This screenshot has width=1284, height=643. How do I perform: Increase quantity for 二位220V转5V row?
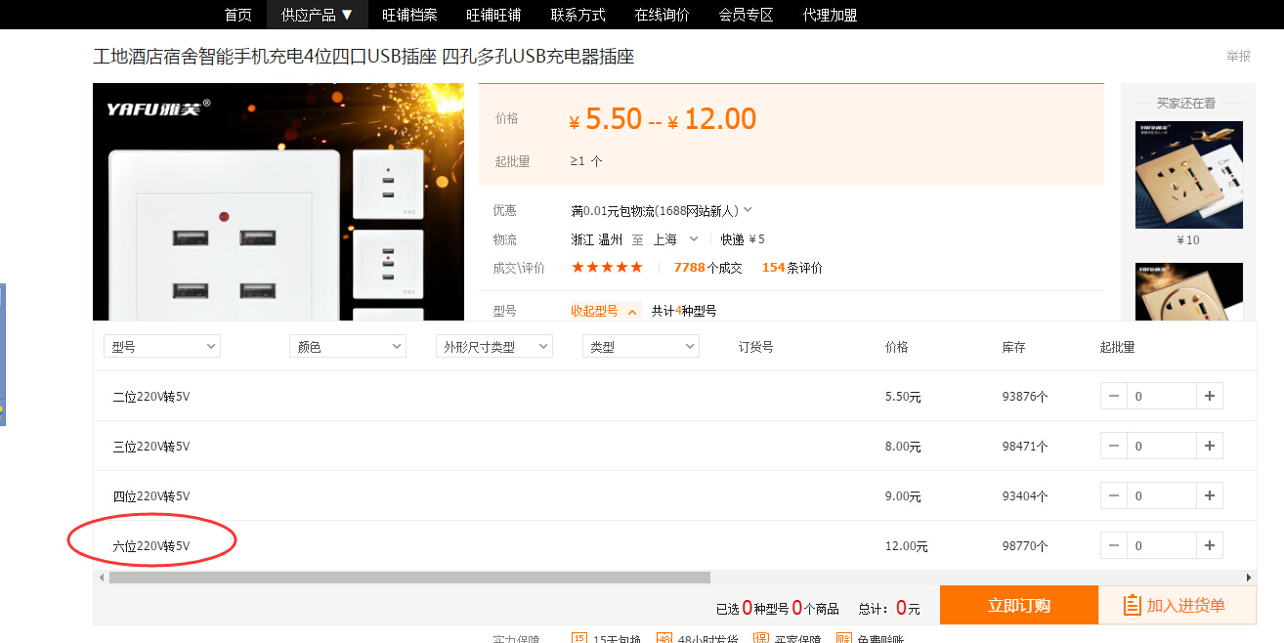1210,396
